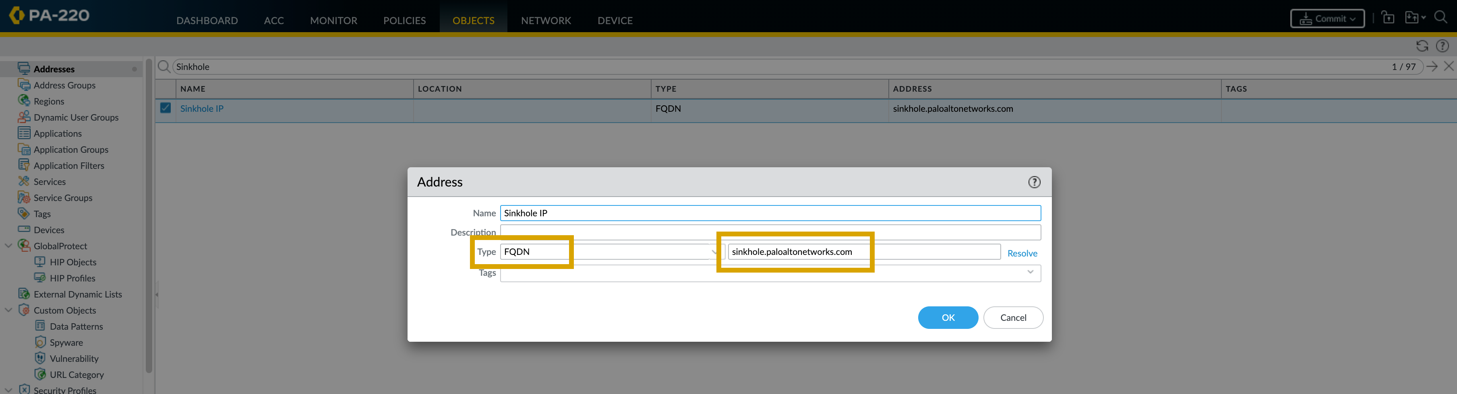Collapse the GlobalProtect tree section
This screenshot has width=1457, height=394.
pyautogui.click(x=8, y=246)
